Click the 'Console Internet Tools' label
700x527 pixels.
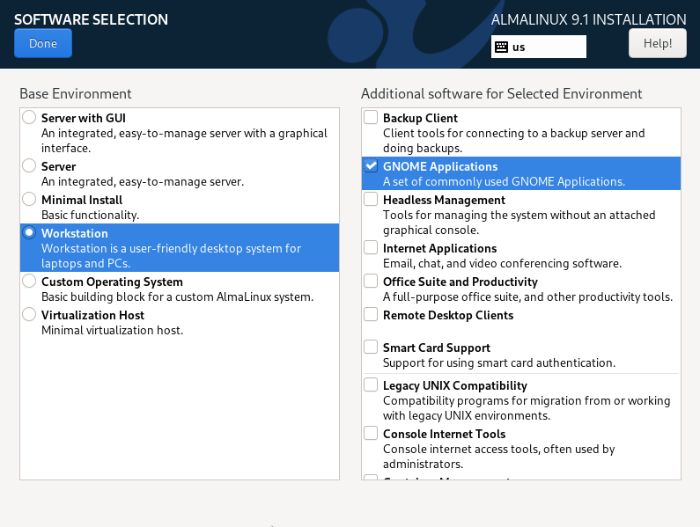click(444, 434)
